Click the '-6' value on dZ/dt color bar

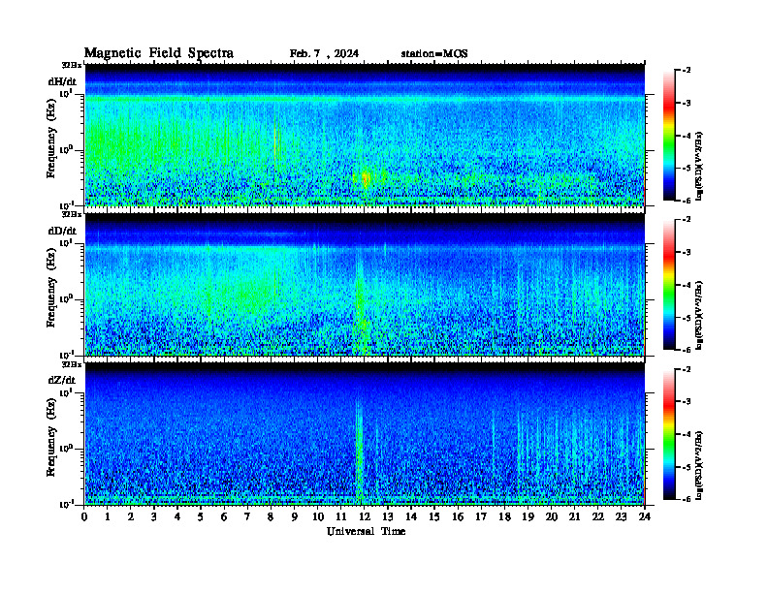pos(687,499)
